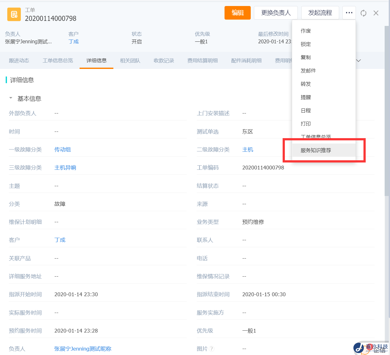Open 主机异响 fault category link
This screenshot has height=355, width=390.
coord(65,168)
